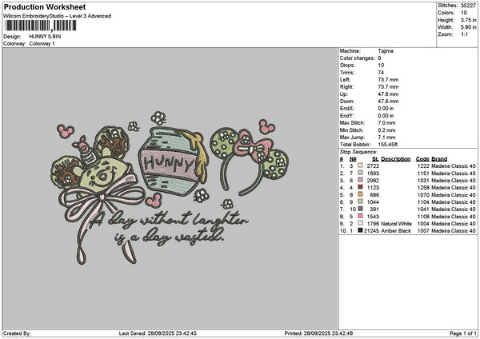Screen dimensions: 480x339
Task: Click the Code column header
Action: coord(422,159)
